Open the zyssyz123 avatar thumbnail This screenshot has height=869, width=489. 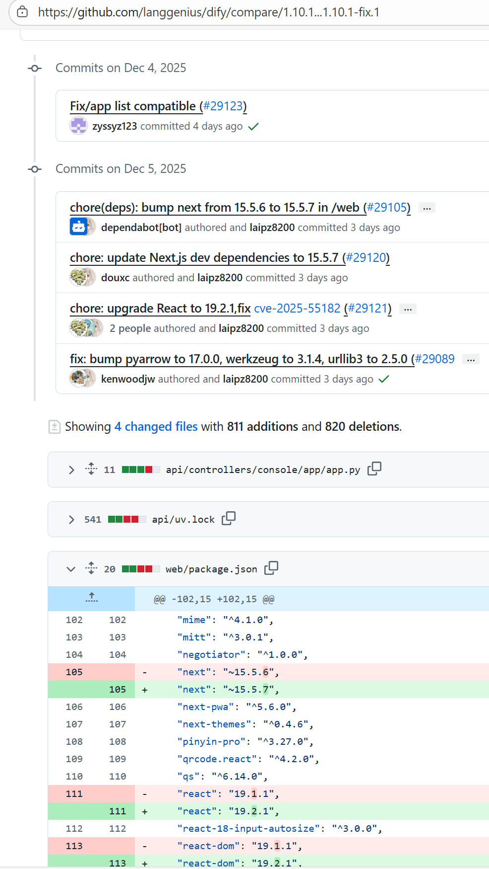(x=78, y=126)
